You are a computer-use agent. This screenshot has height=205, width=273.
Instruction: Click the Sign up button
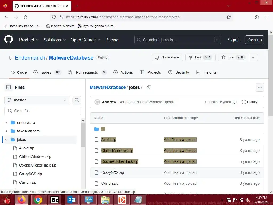coord(254,40)
